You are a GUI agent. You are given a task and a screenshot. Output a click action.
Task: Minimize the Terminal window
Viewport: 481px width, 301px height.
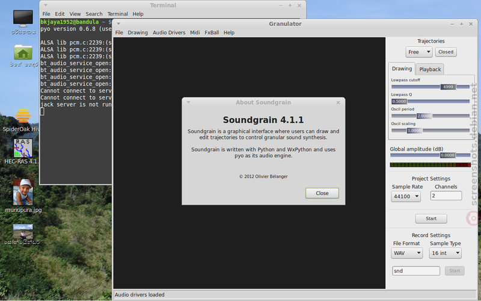[x=281, y=5]
